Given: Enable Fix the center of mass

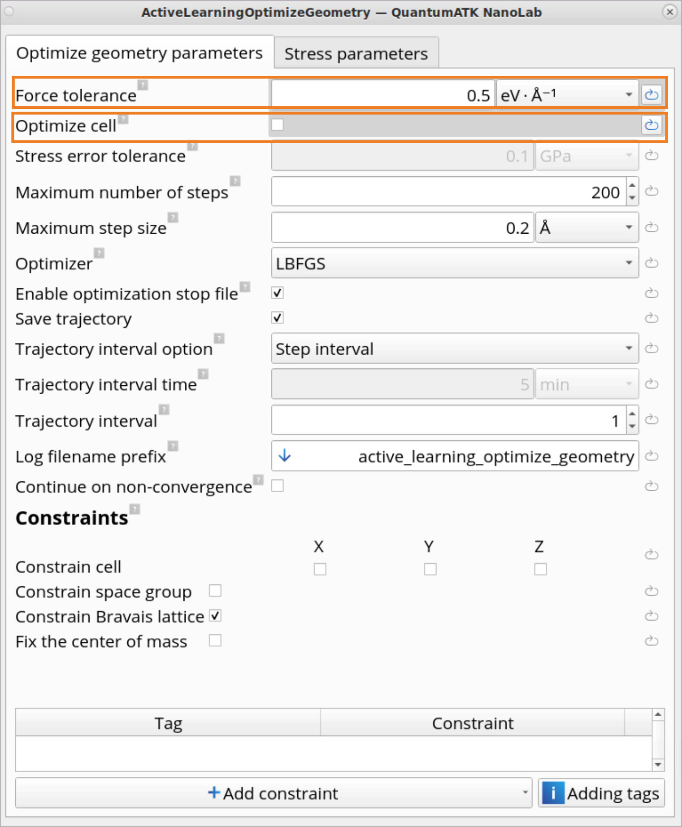Looking at the screenshot, I should 215,640.
